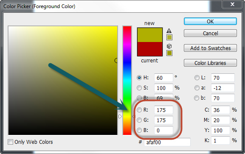Click the Cancel button
Screen dimensions: 245x154
tap(210, 33)
